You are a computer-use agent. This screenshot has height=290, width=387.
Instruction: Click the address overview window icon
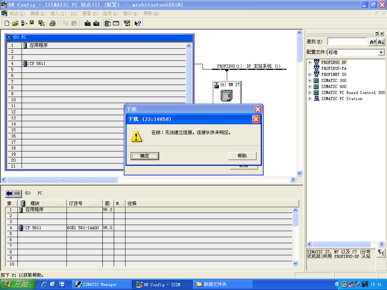pos(116,23)
